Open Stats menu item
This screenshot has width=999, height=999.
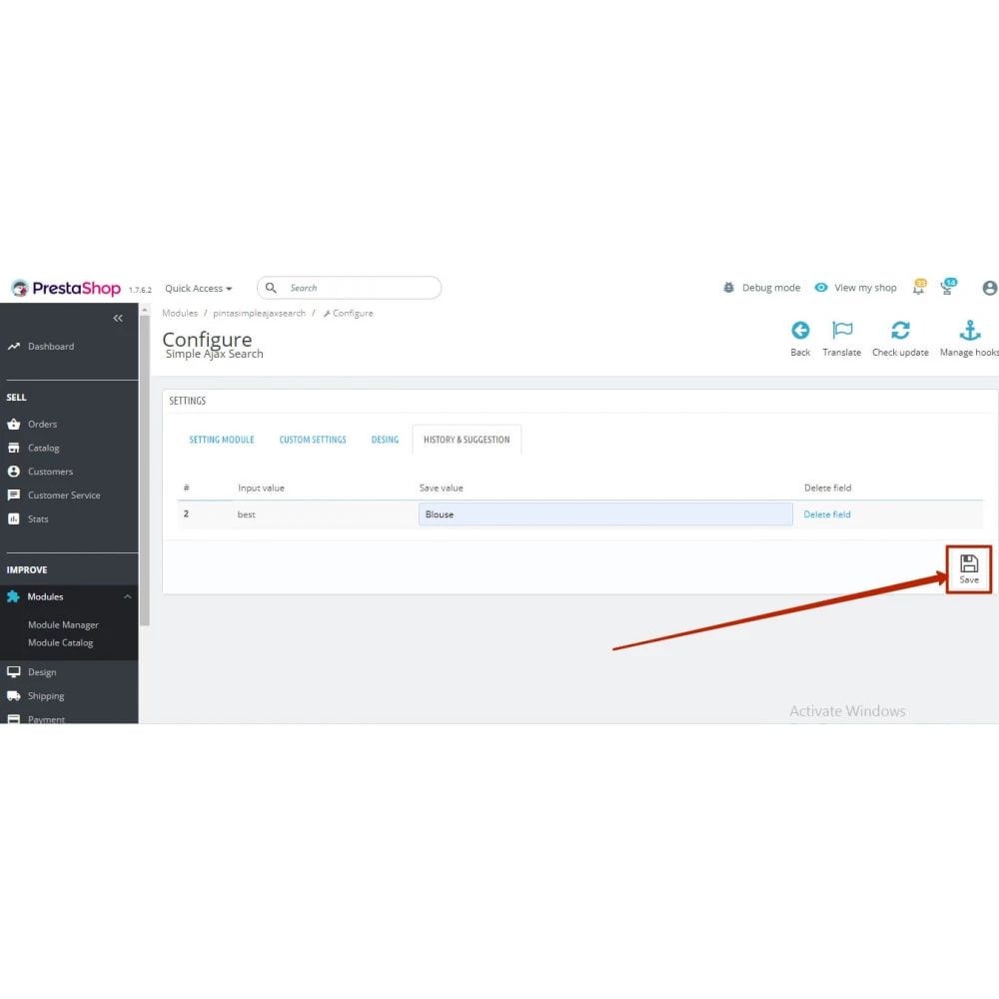(38, 518)
